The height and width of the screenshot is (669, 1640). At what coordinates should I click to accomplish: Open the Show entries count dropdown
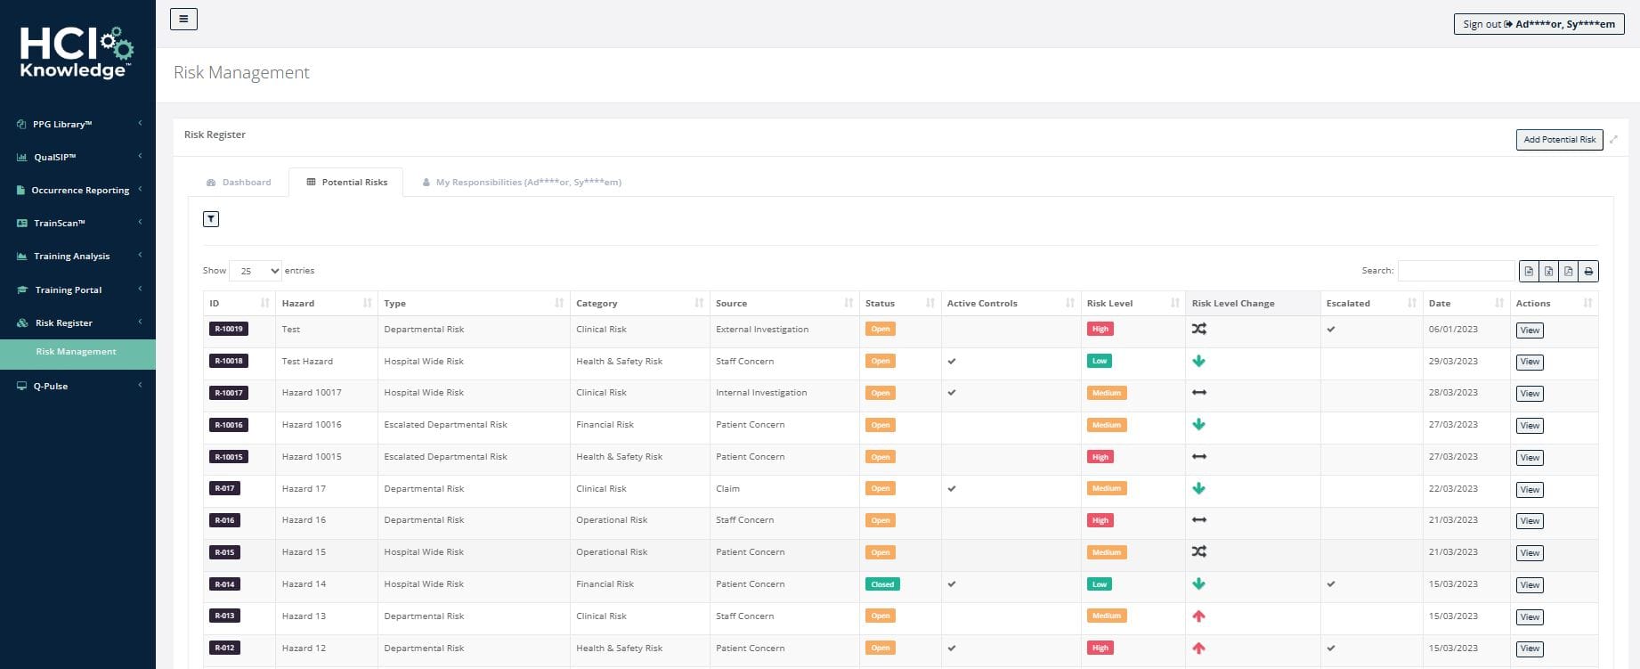pos(256,271)
